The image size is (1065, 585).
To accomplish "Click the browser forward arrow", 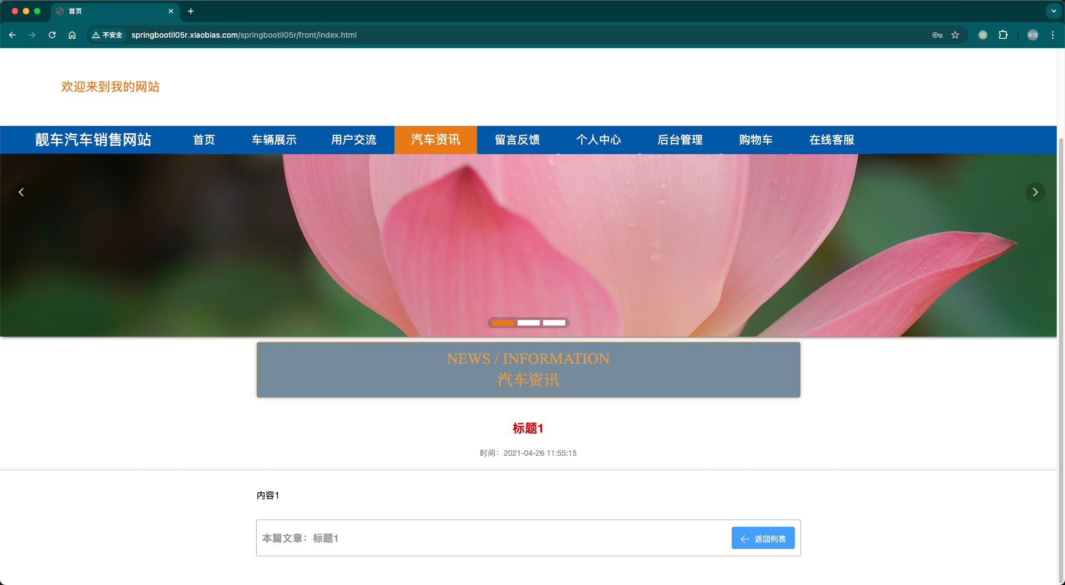I will 32,35.
